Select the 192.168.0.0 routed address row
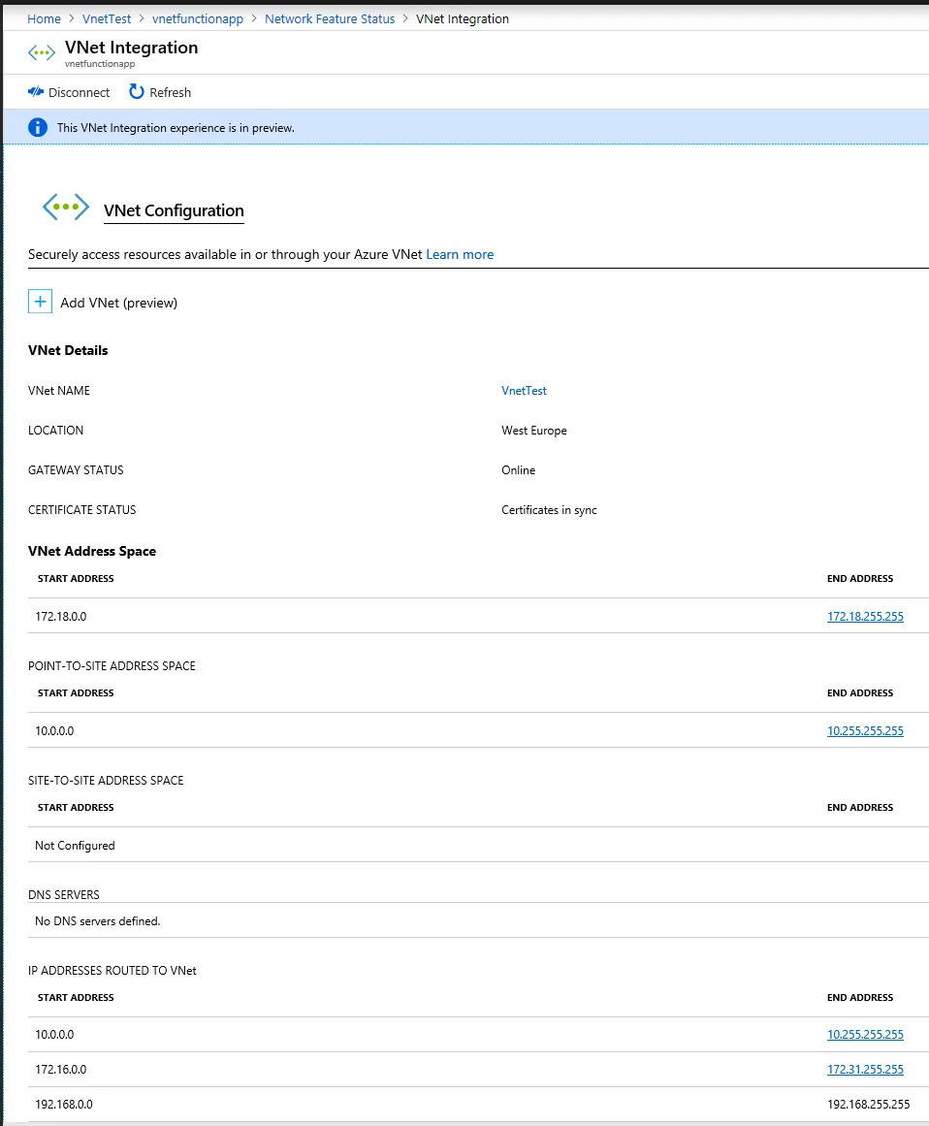Viewport: 929px width, 1126px height. coord(64,1104)
